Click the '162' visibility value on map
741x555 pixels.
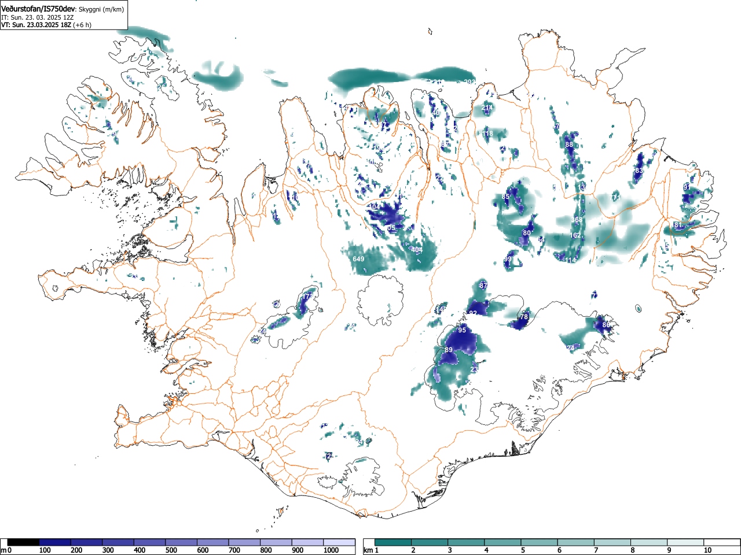[575, 235]
